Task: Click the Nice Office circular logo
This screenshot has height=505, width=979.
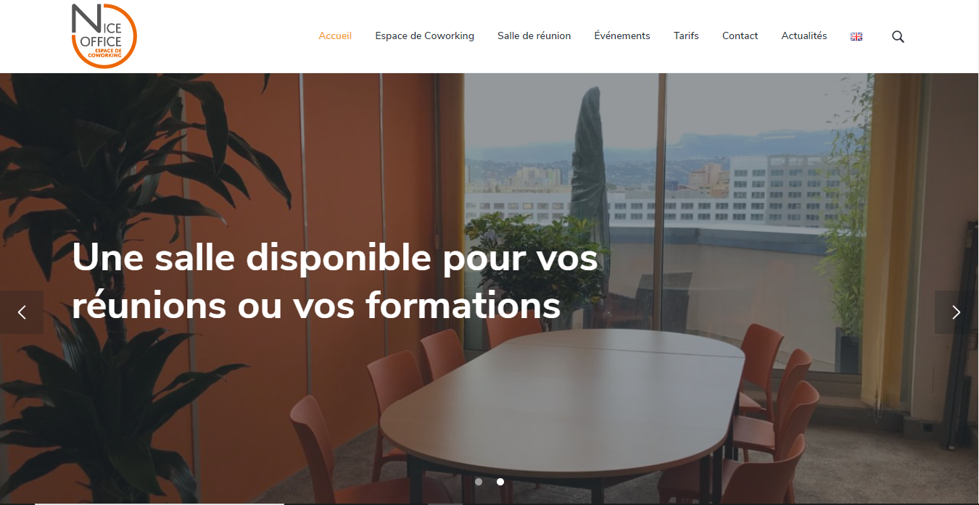Action: pyautogui.click(x=104, y=36)
